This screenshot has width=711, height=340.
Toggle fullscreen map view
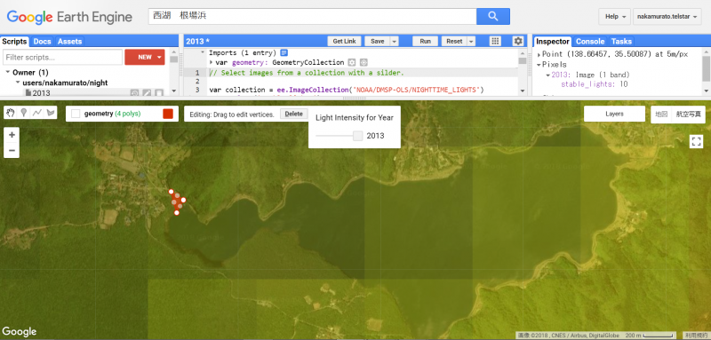[x=696, y=141]
